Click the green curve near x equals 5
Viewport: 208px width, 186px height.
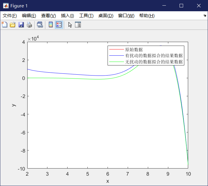(x=87, y=79)
